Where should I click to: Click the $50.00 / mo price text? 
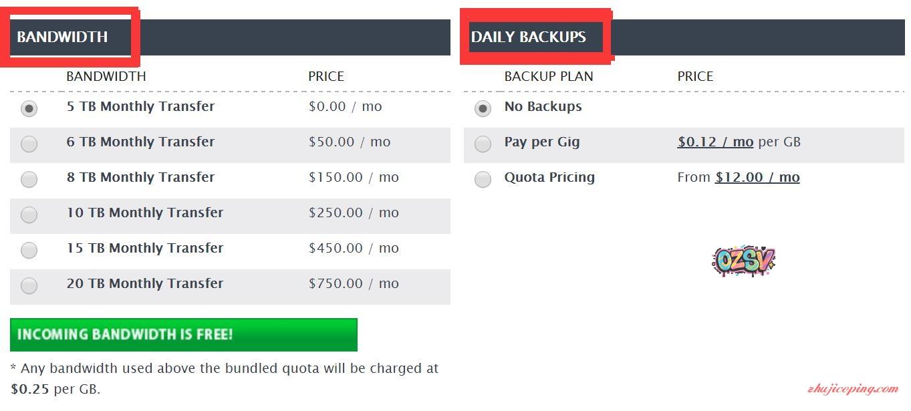pyautogui.click(x=350, y=142)
